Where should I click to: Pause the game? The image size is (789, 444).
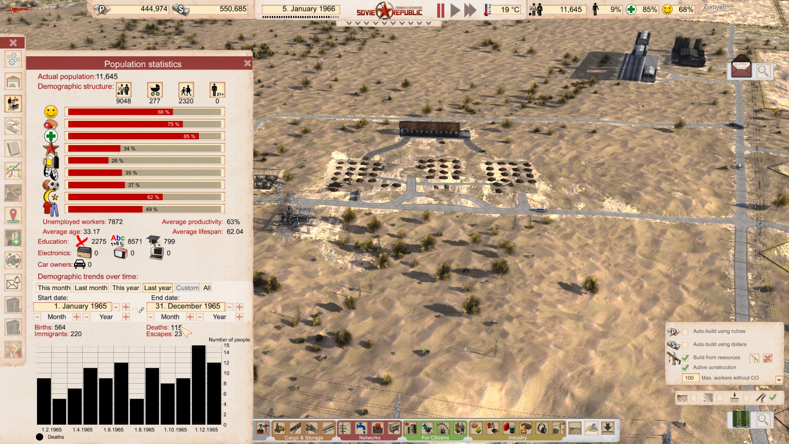click(441, 10)
